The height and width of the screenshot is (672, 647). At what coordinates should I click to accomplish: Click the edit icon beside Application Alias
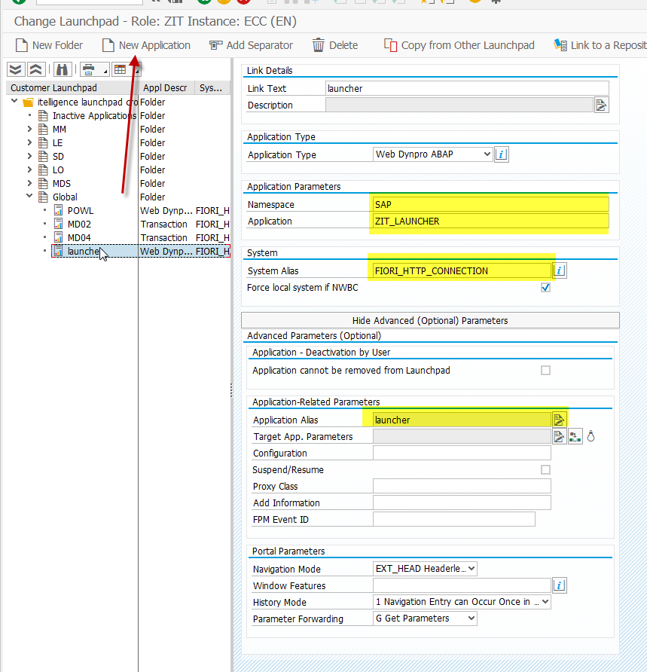click(559, 420)
